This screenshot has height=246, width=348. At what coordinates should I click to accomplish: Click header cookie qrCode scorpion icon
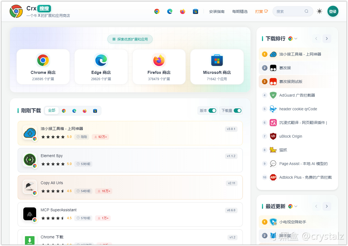pyautogui.click(x=273, y=109)
